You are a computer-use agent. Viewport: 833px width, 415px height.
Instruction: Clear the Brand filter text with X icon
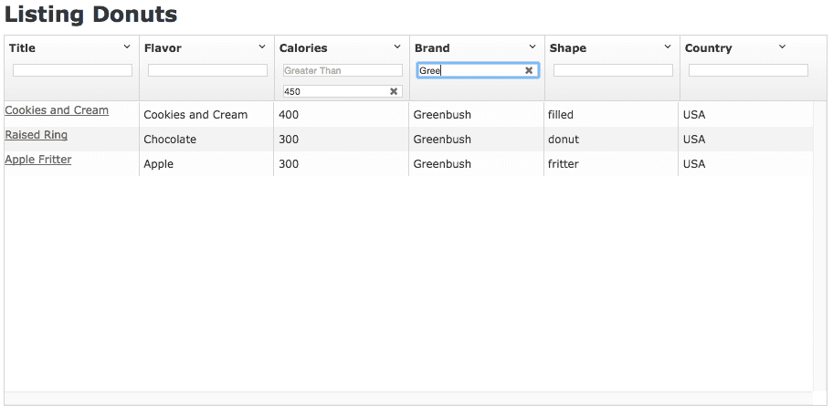[529, 70]
